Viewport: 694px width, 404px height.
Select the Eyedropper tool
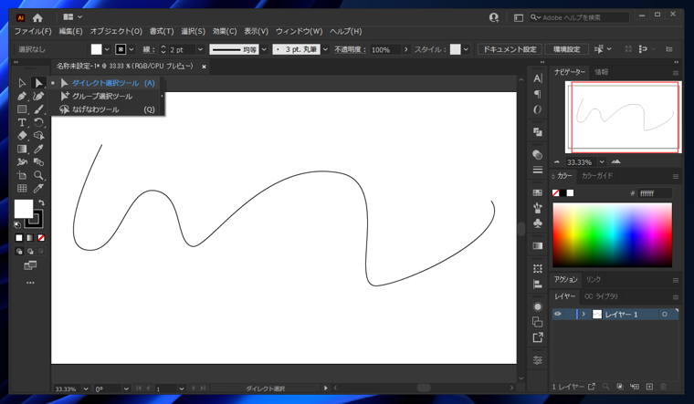[x=38, y=149]
